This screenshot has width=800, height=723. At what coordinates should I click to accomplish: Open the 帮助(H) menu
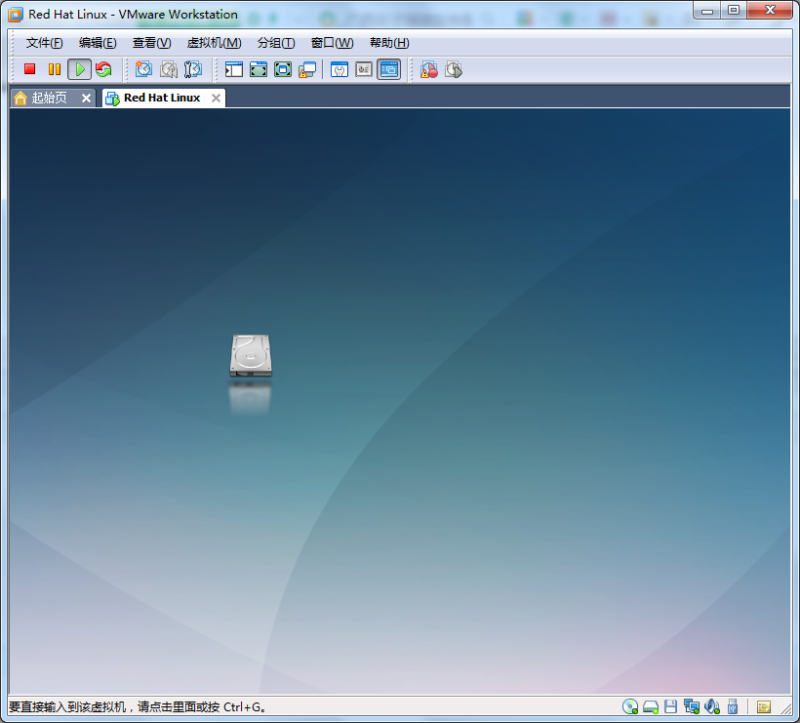click(389, 43)
